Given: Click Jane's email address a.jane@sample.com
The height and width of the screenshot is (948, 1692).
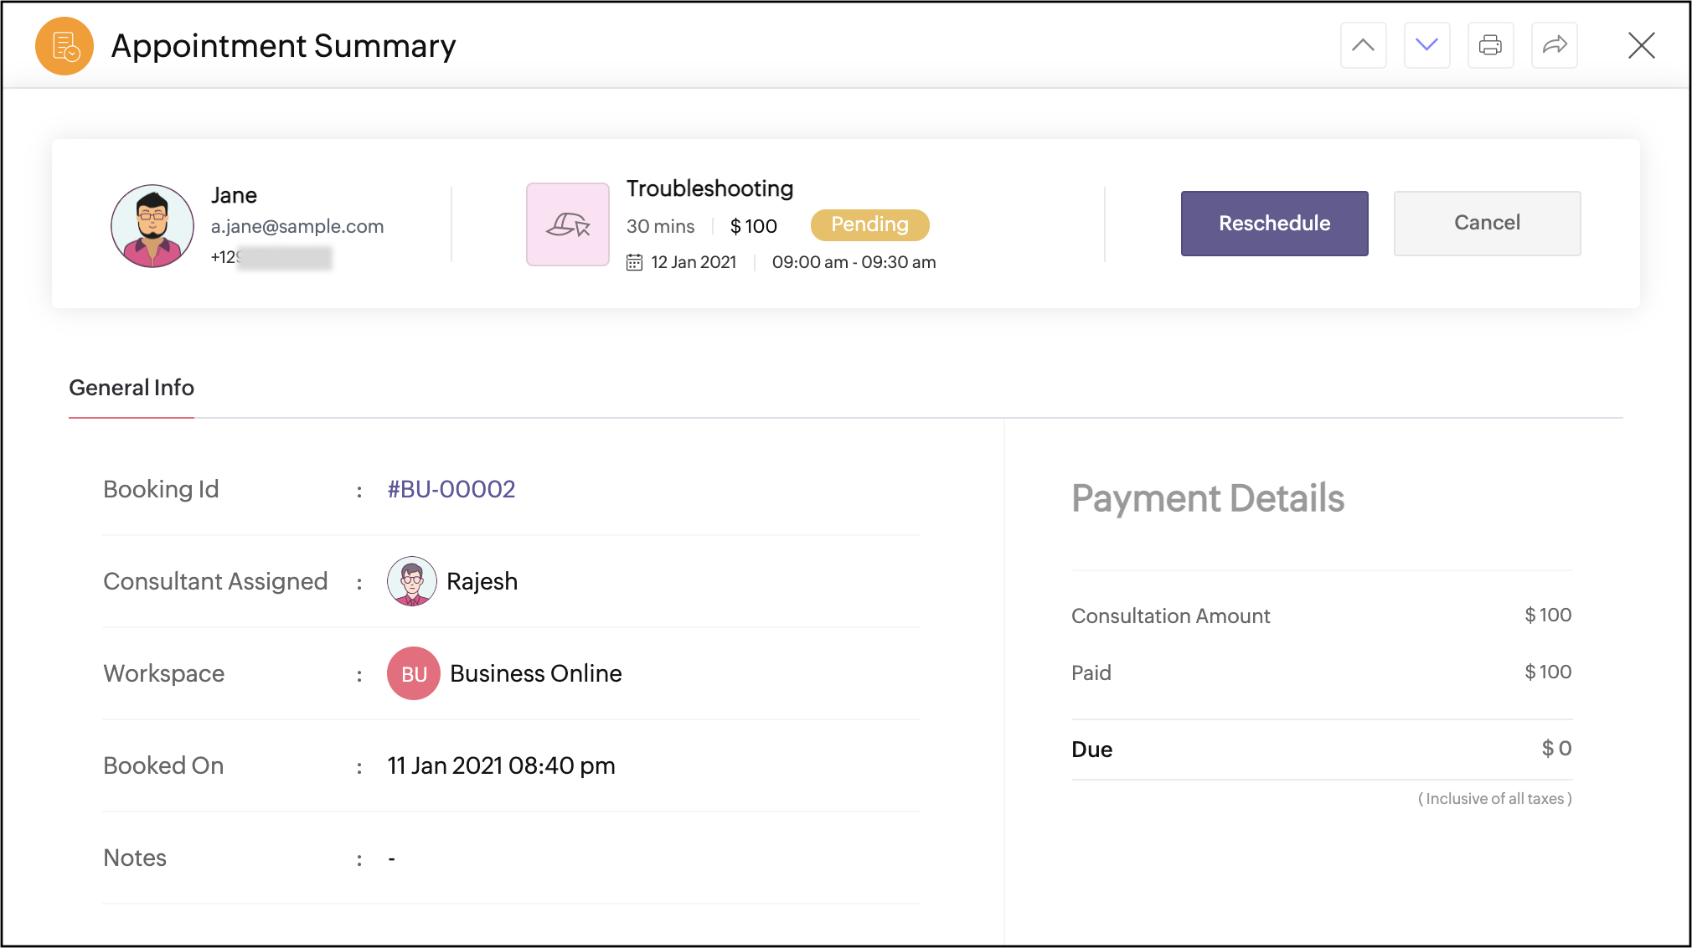Looking at the screenshot, I should 297,226.
